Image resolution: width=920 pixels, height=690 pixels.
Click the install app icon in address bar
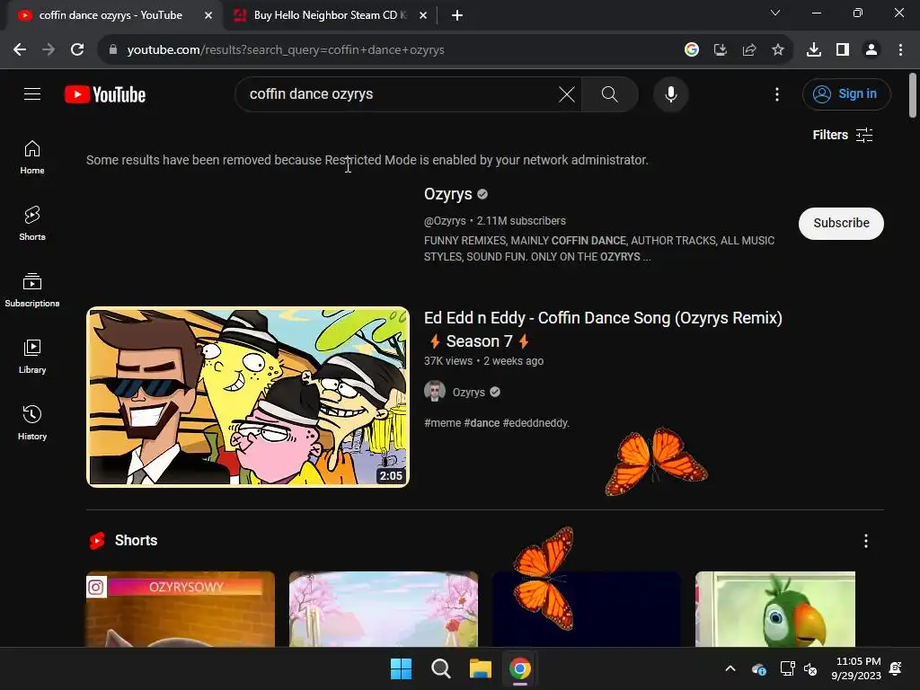click(721, 50)
